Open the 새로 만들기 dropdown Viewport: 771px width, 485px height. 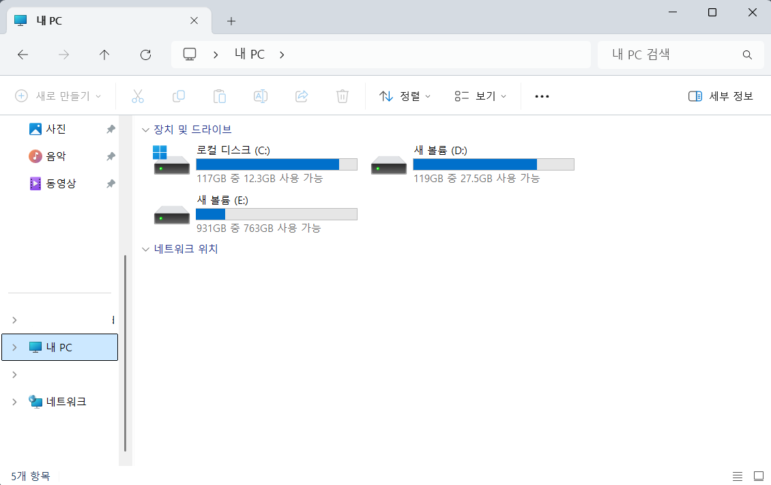pyautogui.click(x=58, y=95)
